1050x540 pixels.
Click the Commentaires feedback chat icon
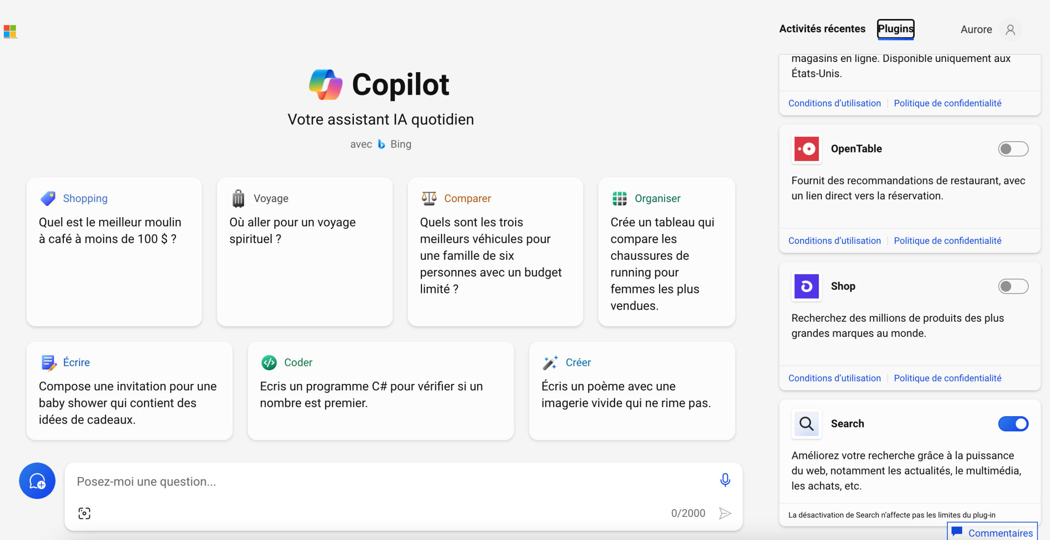(x=957, y=531)
